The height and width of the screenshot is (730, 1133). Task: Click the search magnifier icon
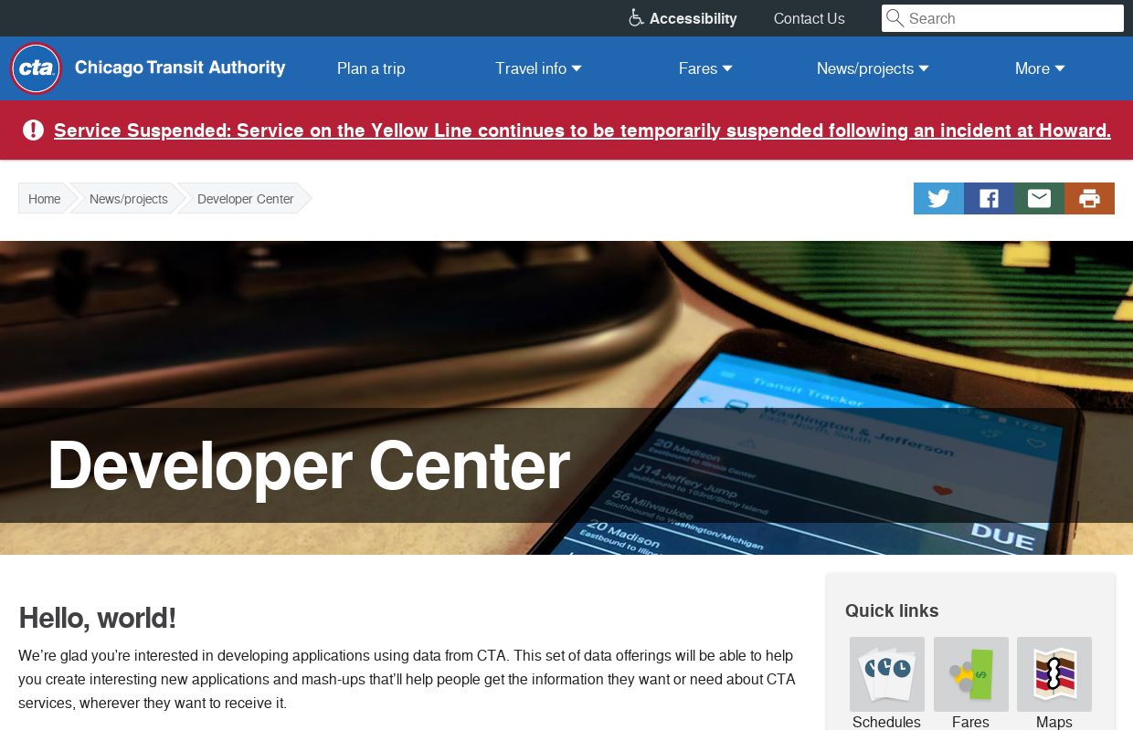click(x=895, y=18)
